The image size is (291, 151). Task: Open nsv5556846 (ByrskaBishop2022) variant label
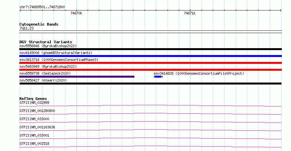coord(48,46)
